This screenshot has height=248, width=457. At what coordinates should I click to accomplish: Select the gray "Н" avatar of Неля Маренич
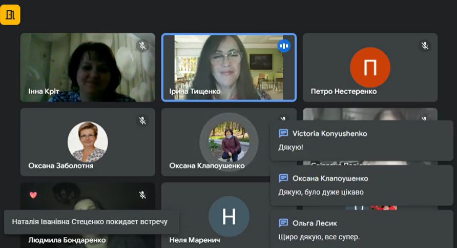(x=228, y=216)
